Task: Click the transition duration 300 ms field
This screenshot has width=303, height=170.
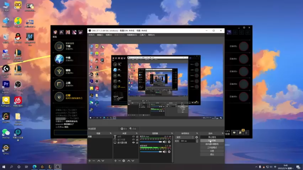Action: tap(187, 141)
